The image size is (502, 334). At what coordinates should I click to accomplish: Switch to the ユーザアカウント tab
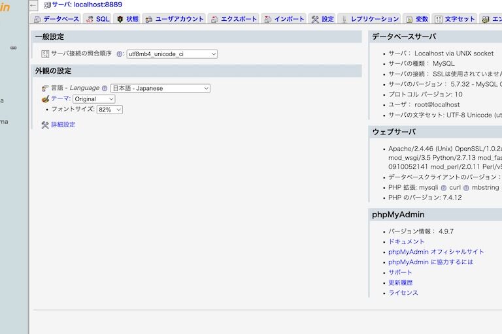[174, 19]
